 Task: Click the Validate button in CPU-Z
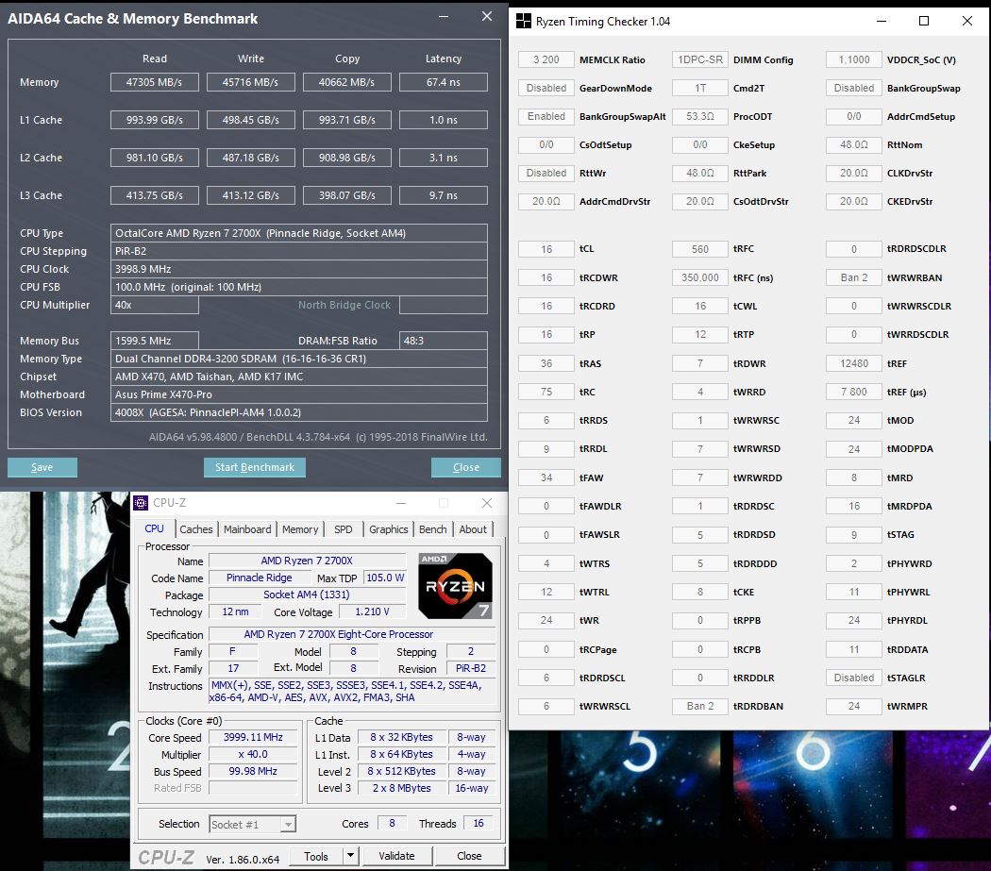click(x=397, y=856)
